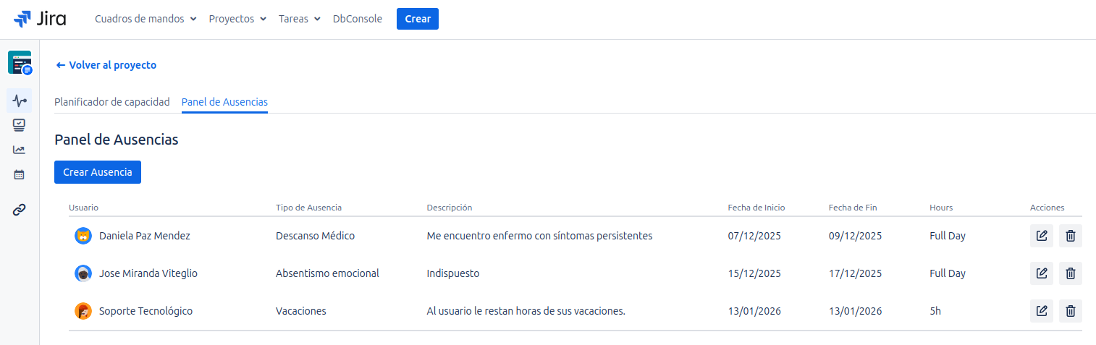Open the monitor checklist icon in sidebar
This screenshot has height=345, width=1096.
[20, 125]
